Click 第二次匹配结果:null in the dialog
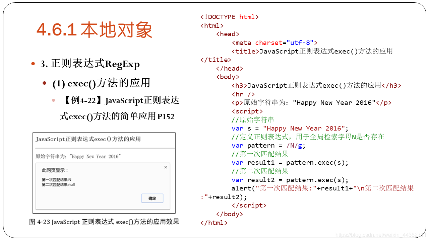429x241 pixels. [x=58, y=184]
